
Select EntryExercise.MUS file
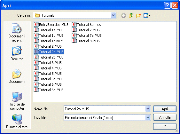[51, 25]
